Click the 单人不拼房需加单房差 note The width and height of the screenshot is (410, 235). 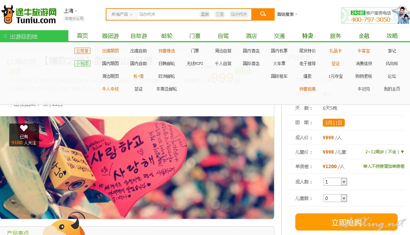tap(384, 166)
